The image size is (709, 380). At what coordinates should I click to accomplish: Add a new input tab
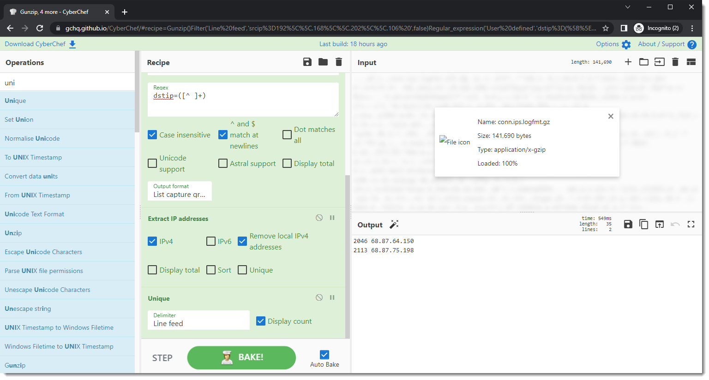click(628, 62)
